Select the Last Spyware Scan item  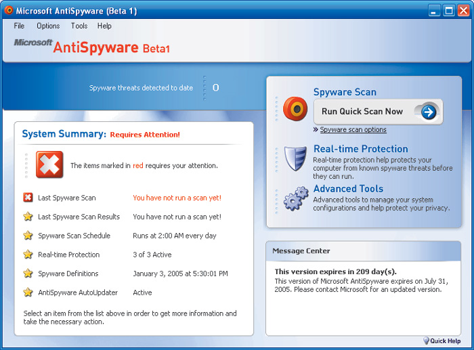pos(67,198)
